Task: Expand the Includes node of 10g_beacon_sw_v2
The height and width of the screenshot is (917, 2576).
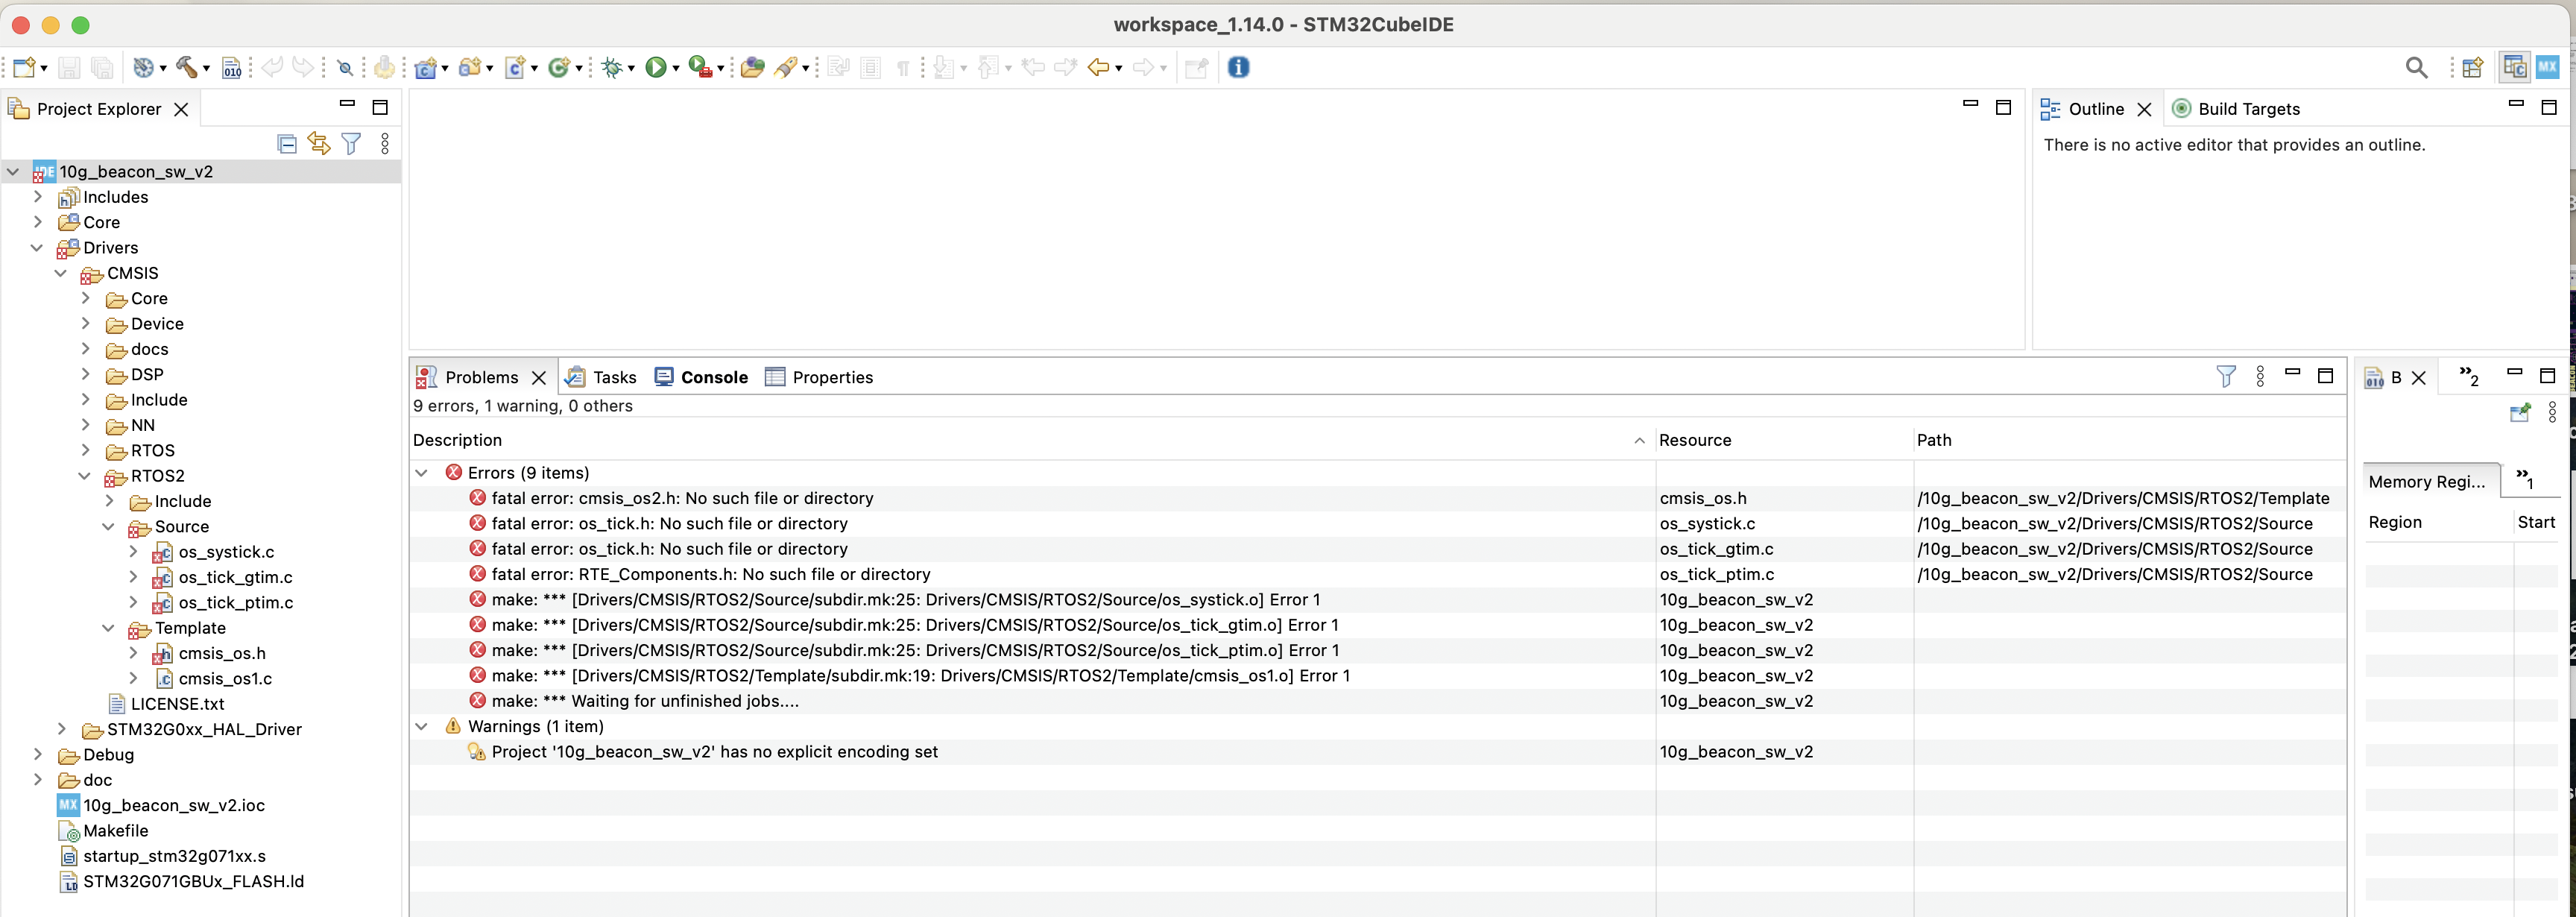Action: 37,197
